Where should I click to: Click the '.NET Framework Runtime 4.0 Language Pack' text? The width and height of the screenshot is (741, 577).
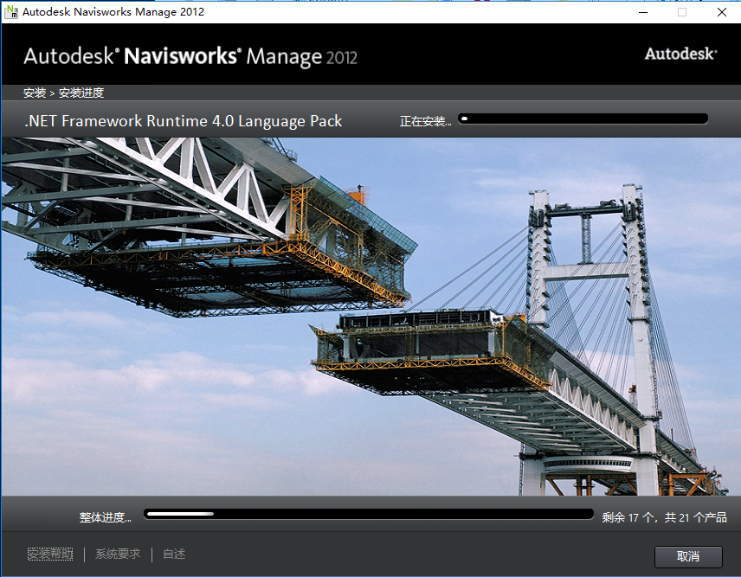click(x=183, y=121)
